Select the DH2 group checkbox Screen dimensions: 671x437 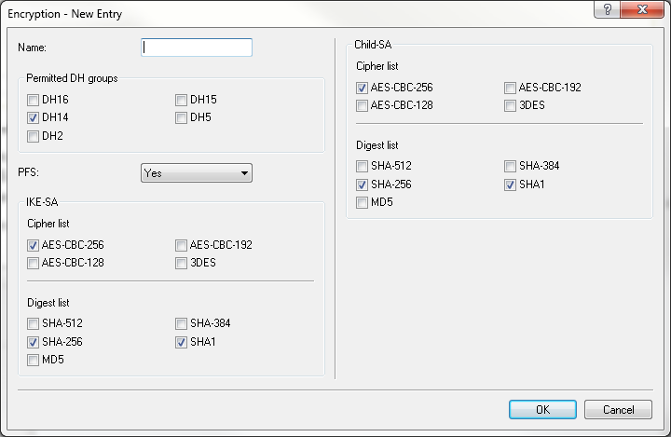tap(34, 137)
